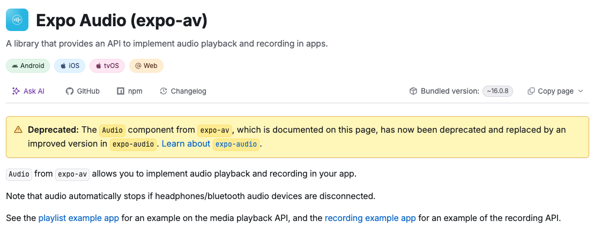Click the Expo Audio waveform logo icon
The width and height of the screenshot is (594, 236).
click(x=17, y=20)
